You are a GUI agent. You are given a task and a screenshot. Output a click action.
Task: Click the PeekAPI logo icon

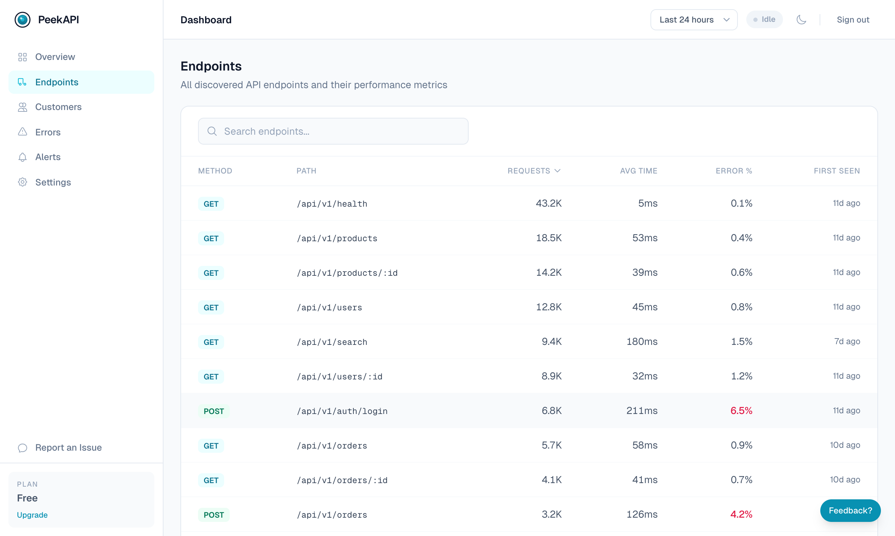(23, 19)
